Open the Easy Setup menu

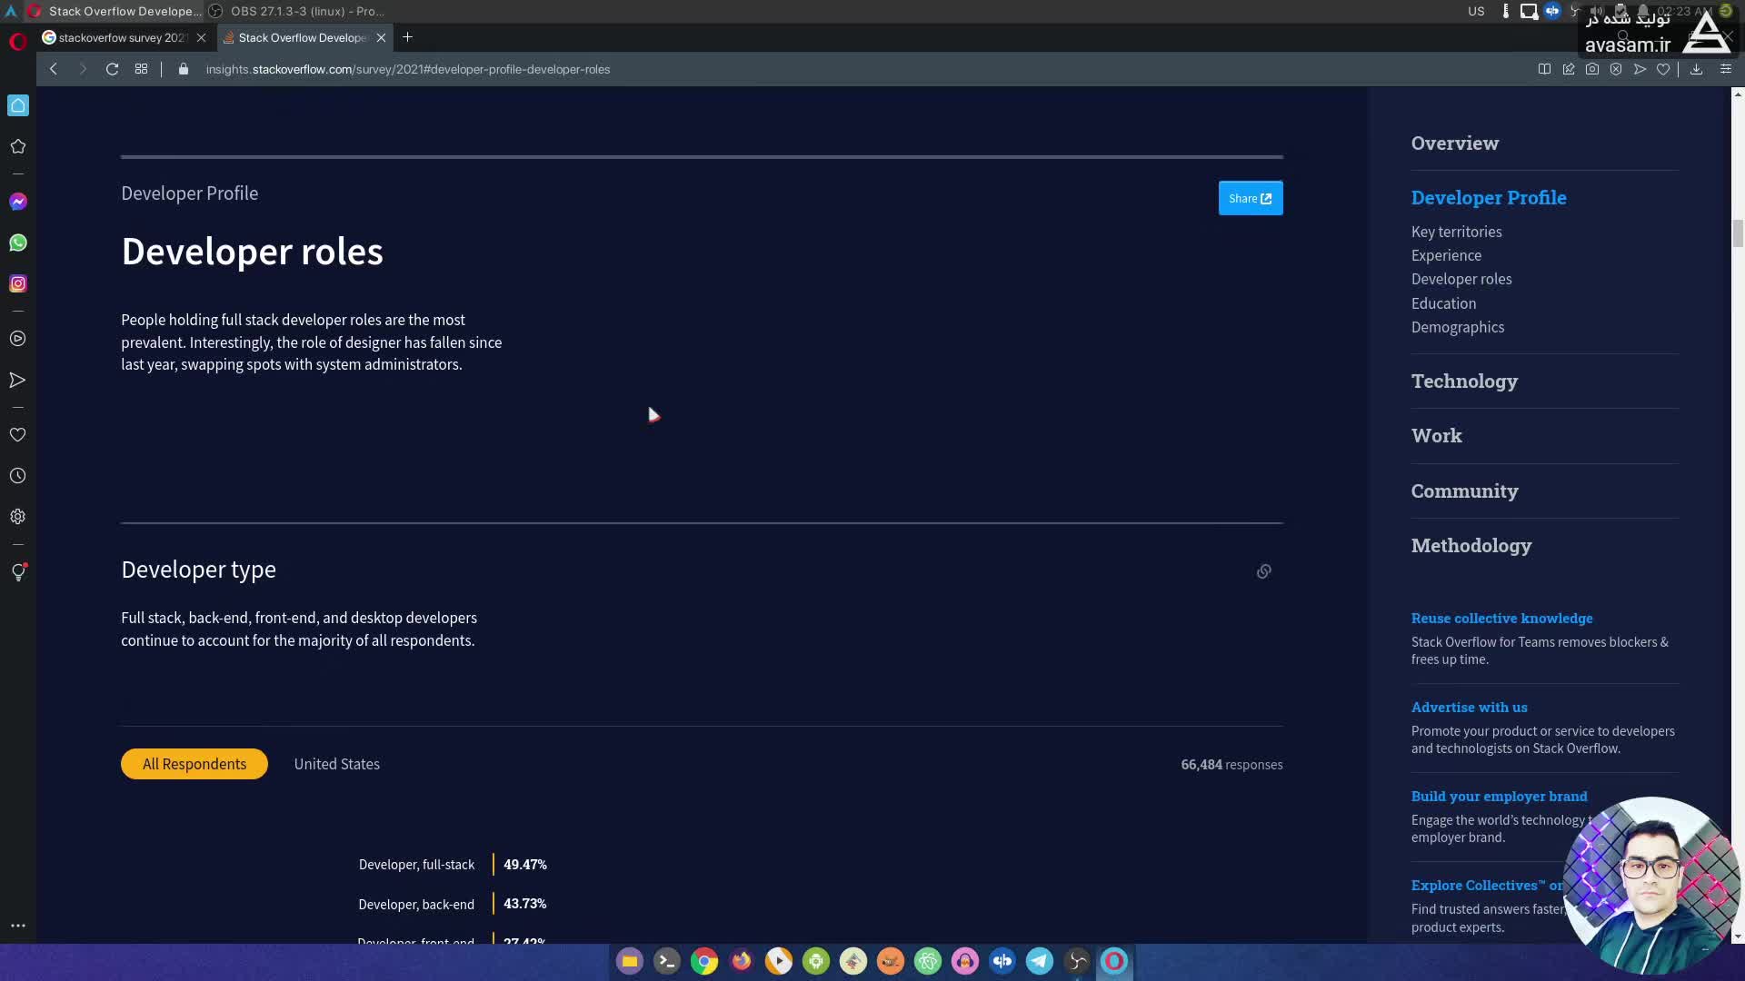(x=1725, y=69)
